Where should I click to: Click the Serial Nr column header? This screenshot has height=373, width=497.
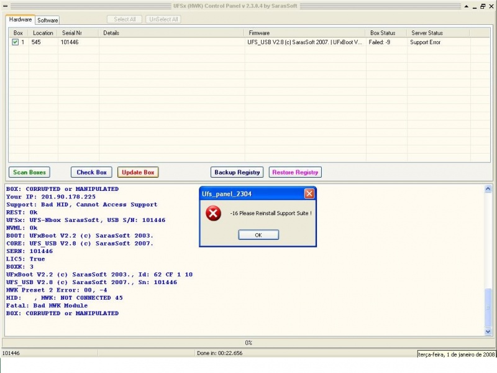[78, 33]
